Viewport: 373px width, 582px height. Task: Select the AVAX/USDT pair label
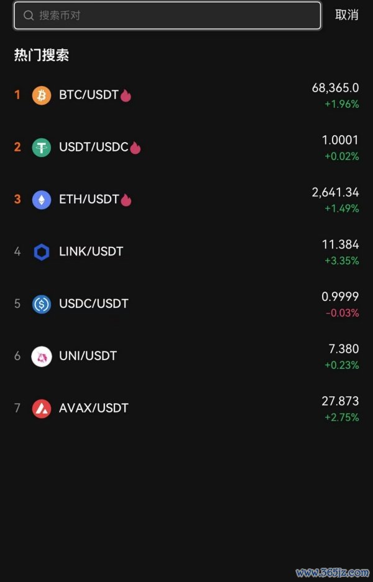pos(93,408)
